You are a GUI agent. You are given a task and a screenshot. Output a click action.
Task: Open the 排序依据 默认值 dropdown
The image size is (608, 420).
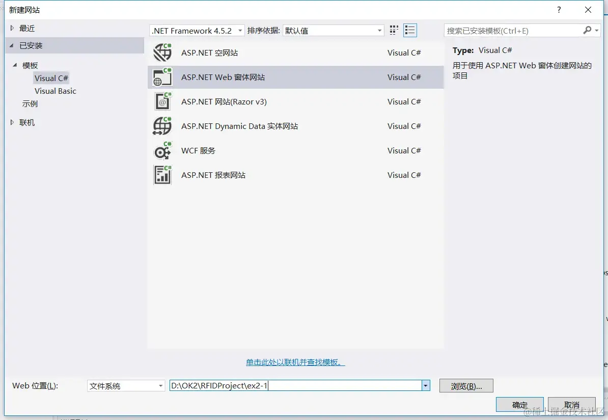pos(333,31)
